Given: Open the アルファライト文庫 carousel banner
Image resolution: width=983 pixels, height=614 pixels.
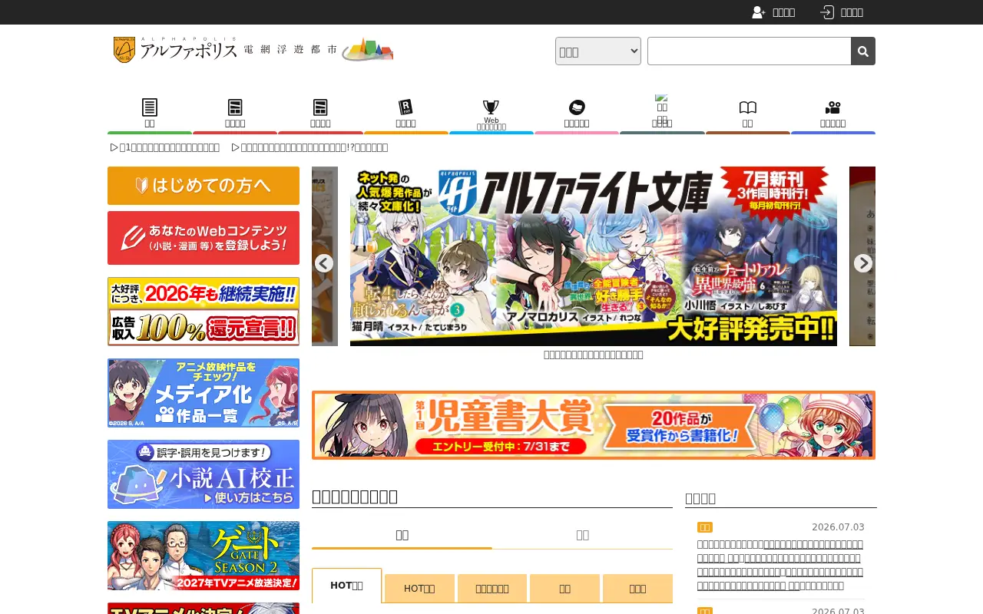Looking at the screenshot, I should (x=594, y=256).
